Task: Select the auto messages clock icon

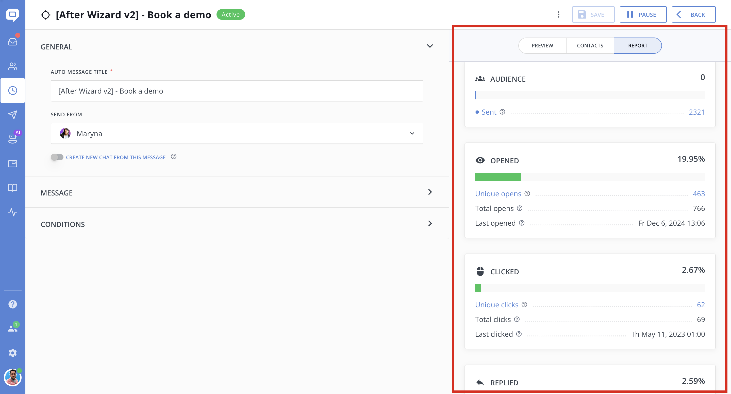Action: (12, 91)
